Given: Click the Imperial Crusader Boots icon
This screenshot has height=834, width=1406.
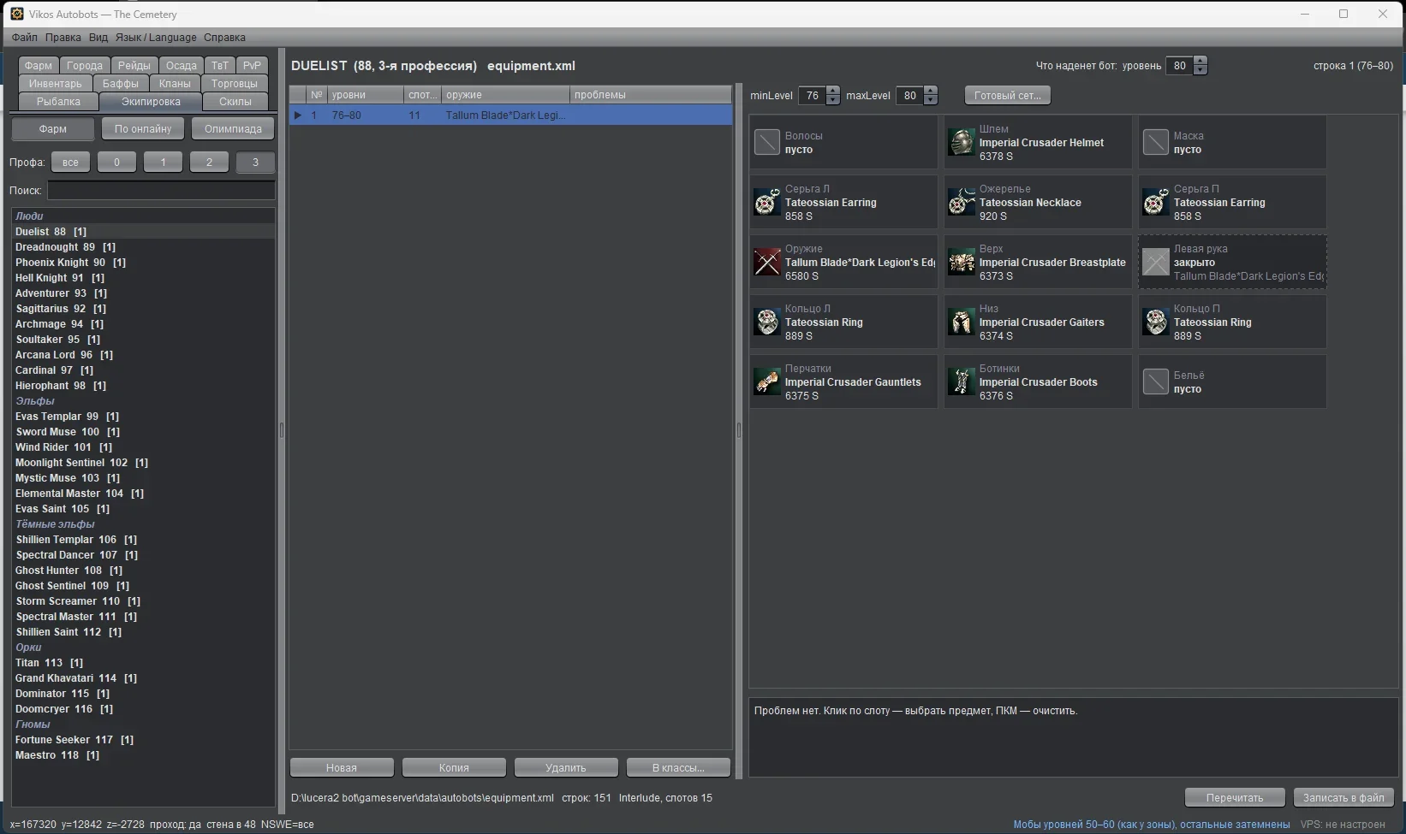Looking at the screenshot, I should coord(961,382).
